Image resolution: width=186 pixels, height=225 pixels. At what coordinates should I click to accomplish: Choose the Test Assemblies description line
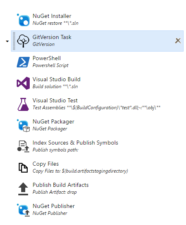pyautogui.click(x=96, y=108)
